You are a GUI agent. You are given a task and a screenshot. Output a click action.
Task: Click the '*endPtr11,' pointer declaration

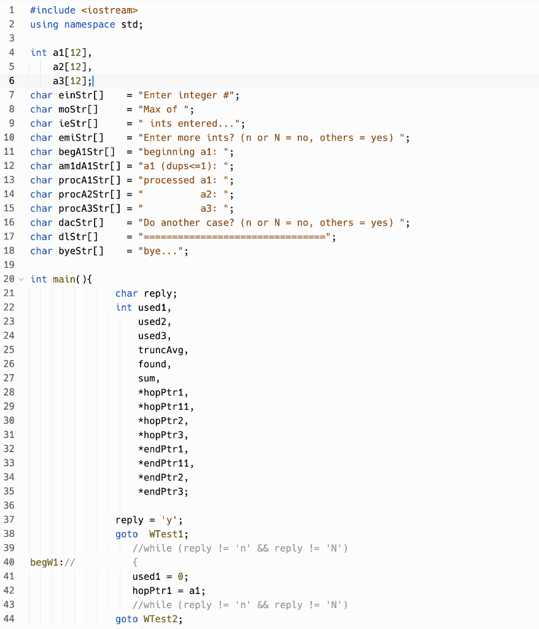tap(166, 463)
